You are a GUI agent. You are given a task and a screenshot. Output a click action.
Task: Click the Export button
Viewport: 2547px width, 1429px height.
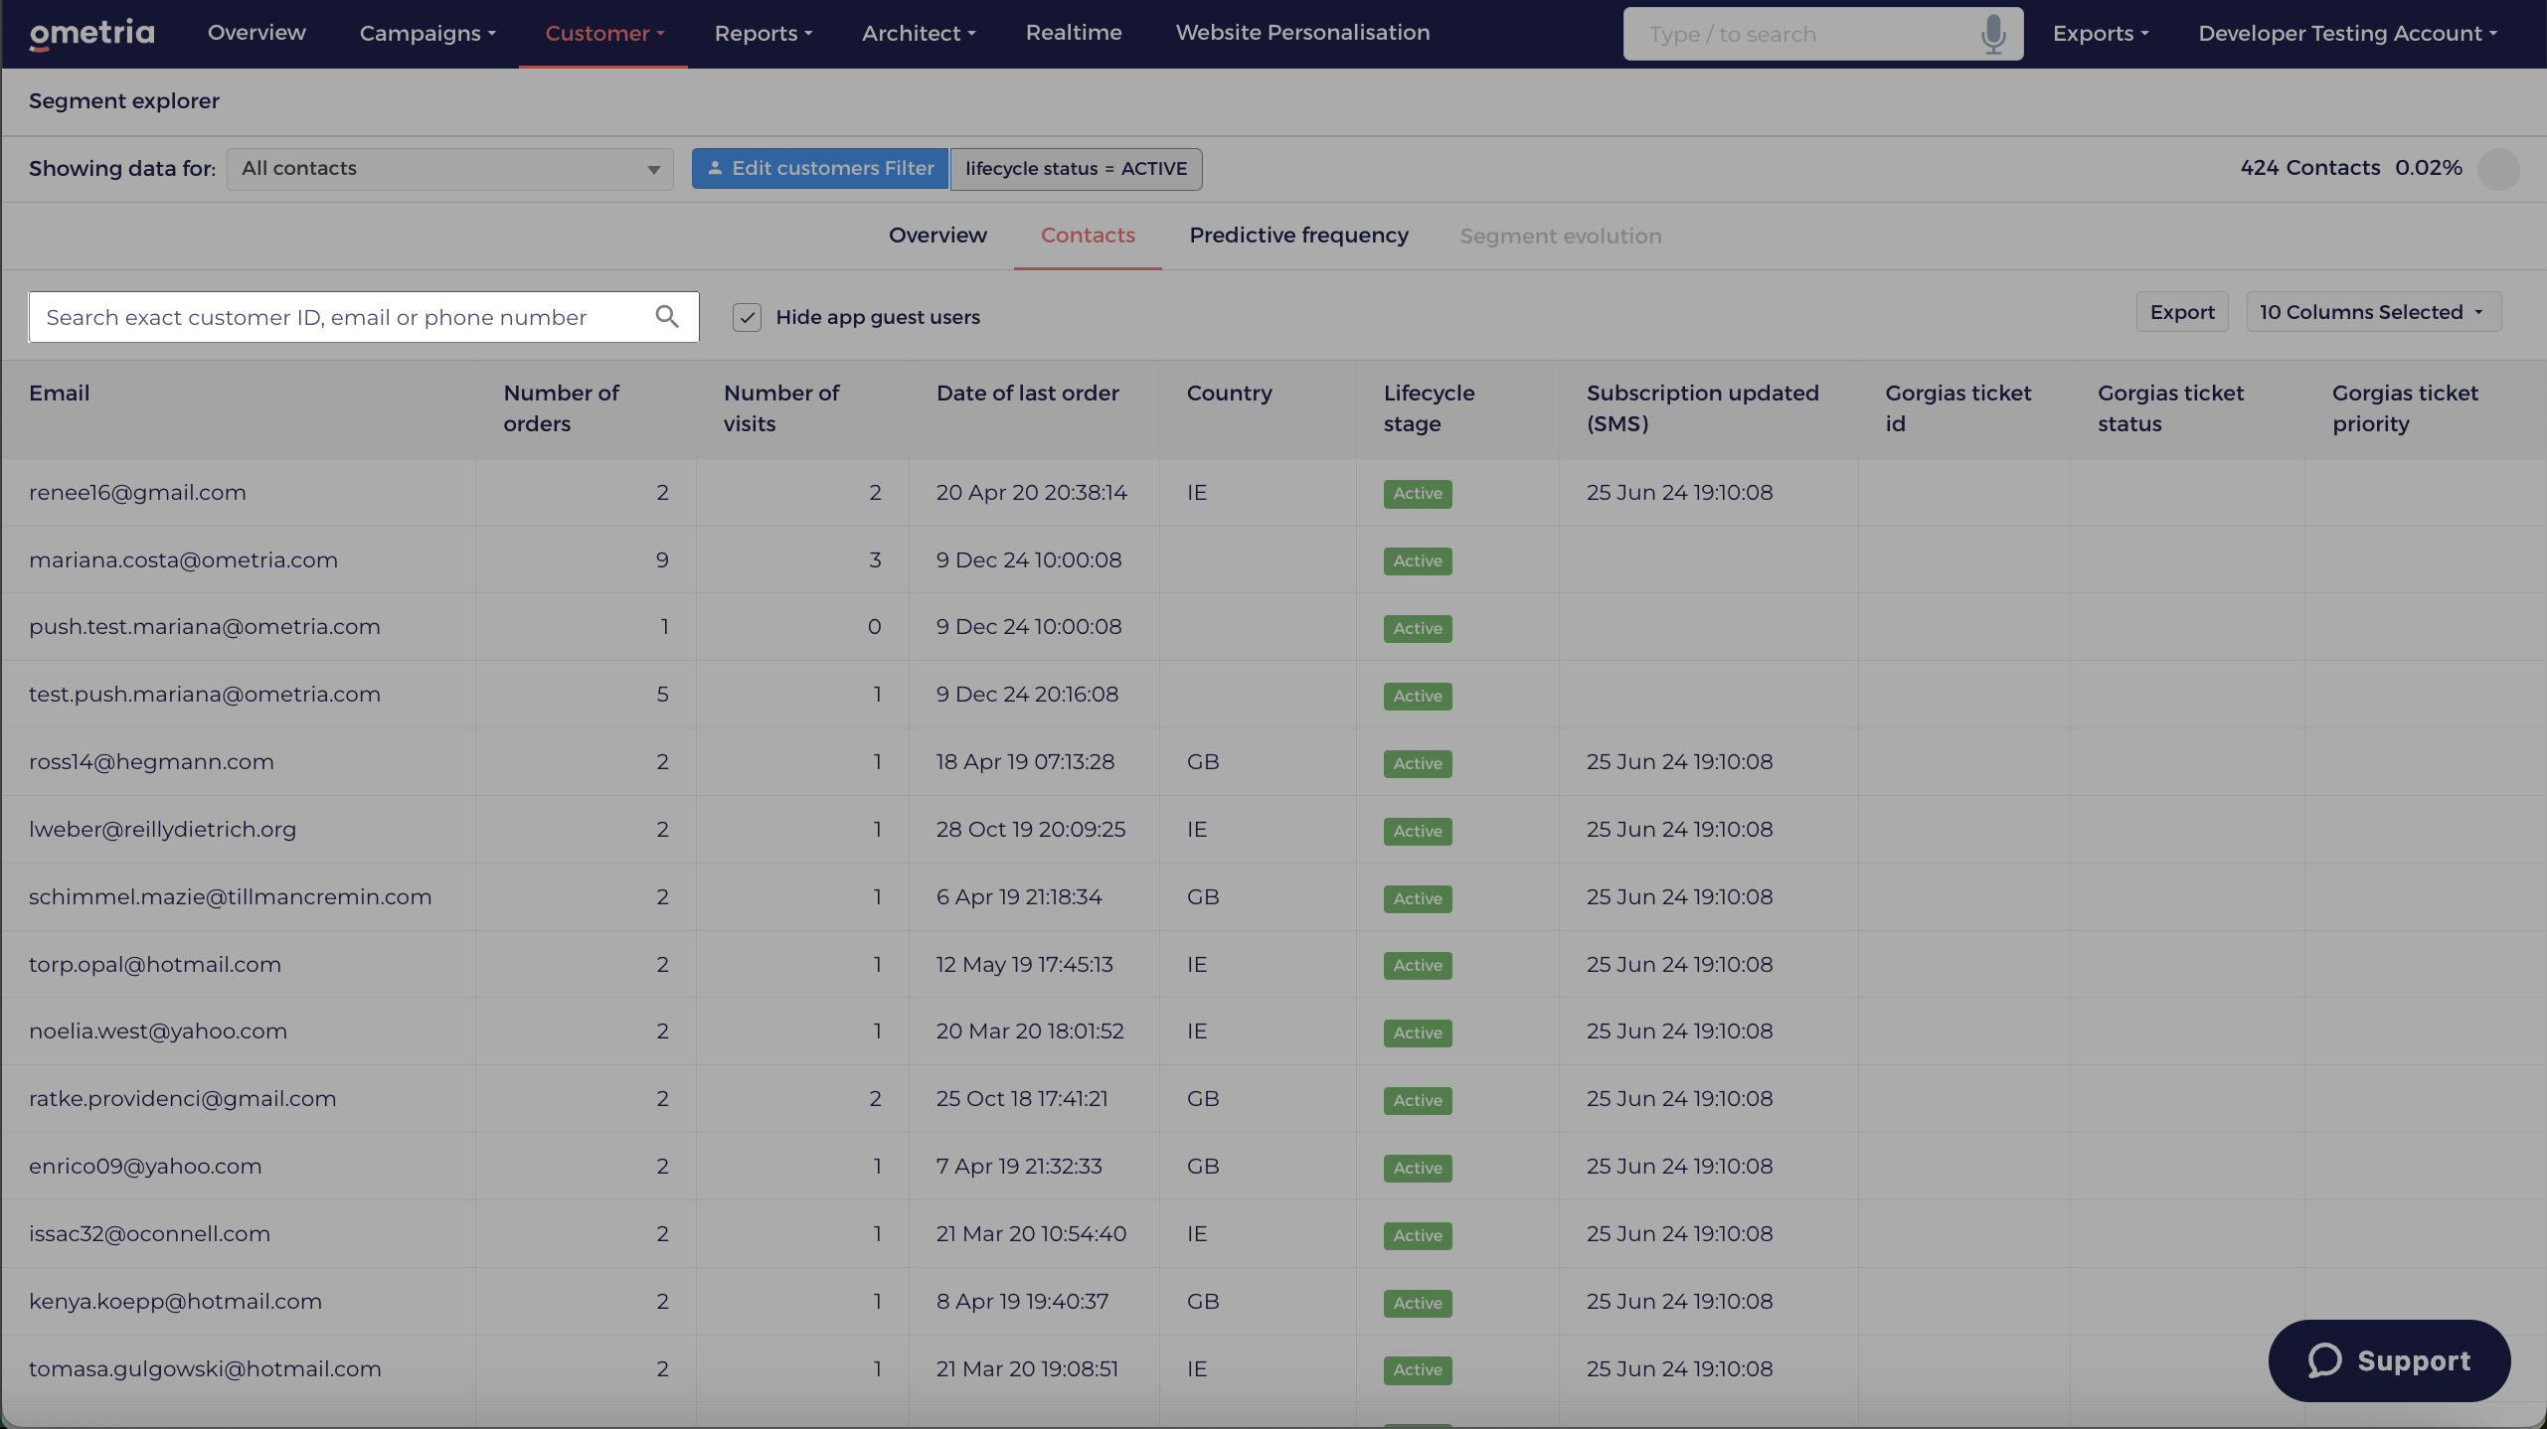point(2182,312)
